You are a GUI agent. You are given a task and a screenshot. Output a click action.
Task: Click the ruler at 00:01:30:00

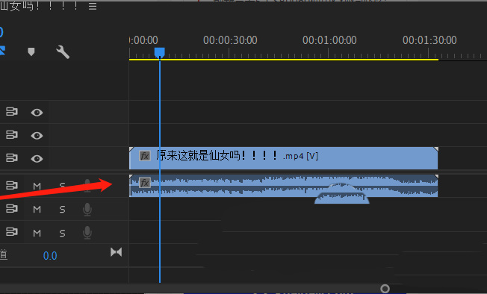429,40
